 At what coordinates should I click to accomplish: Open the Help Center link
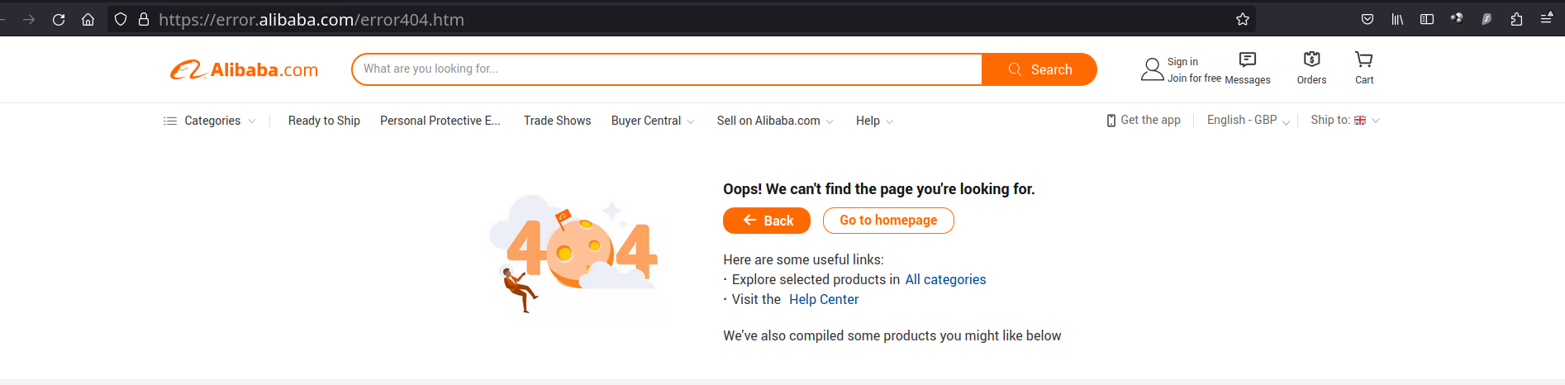coord(824,299)
